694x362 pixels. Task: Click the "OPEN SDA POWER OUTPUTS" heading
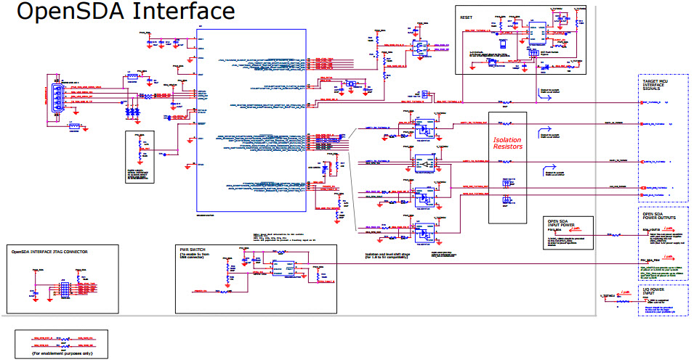point(659,216)
